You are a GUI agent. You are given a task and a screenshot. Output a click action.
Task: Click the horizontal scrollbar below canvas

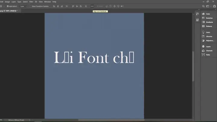[111, 120]
